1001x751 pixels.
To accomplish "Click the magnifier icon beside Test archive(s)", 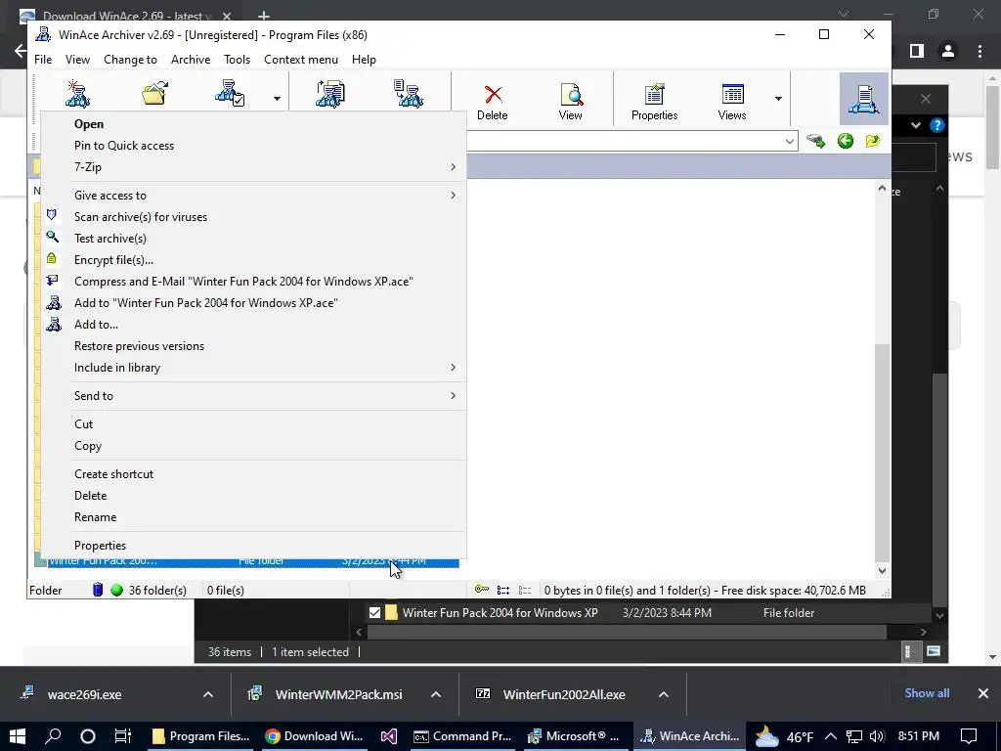I will [x=53, y=237].
